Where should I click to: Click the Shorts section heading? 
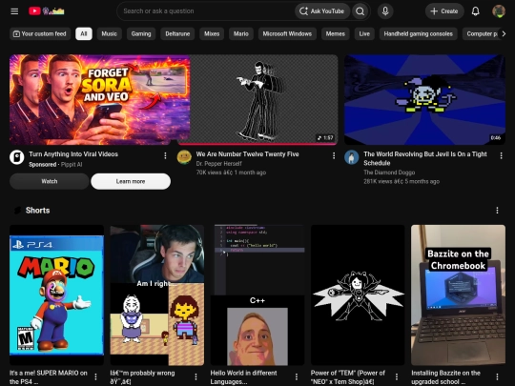pos(37,211)
